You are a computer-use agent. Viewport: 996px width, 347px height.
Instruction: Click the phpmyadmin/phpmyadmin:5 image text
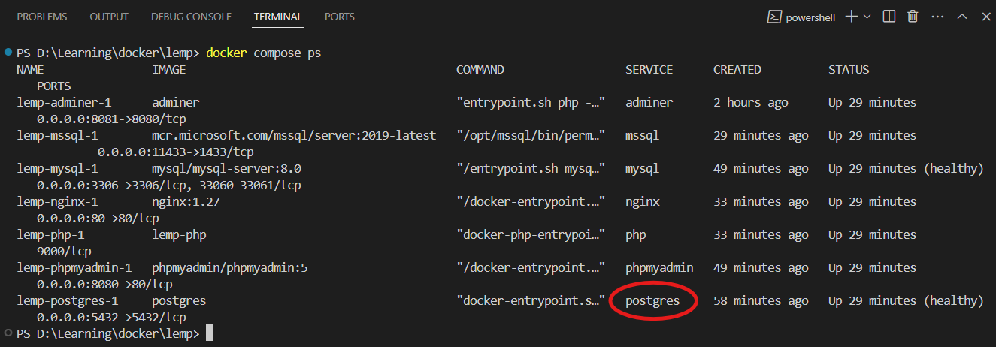(230, 267)
